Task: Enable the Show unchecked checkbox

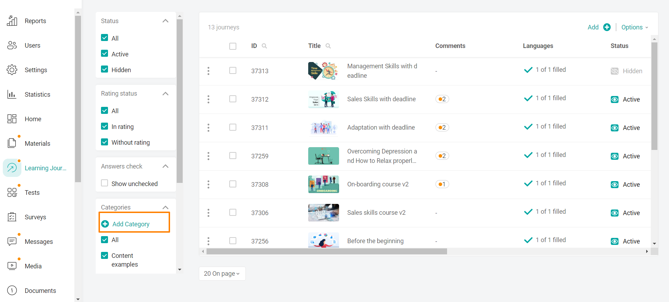Action: click(x=104, y=183)
